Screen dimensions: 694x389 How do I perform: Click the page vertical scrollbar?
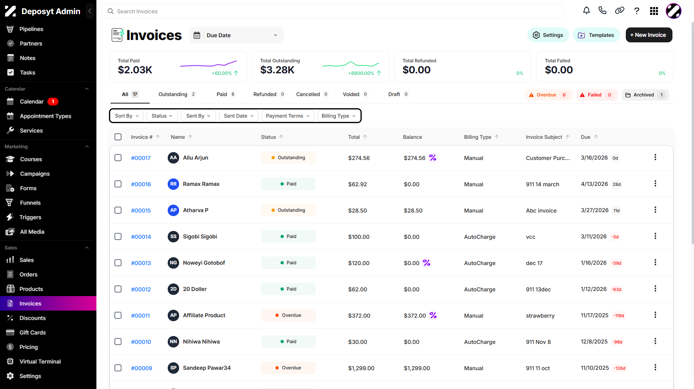[692, 133]
